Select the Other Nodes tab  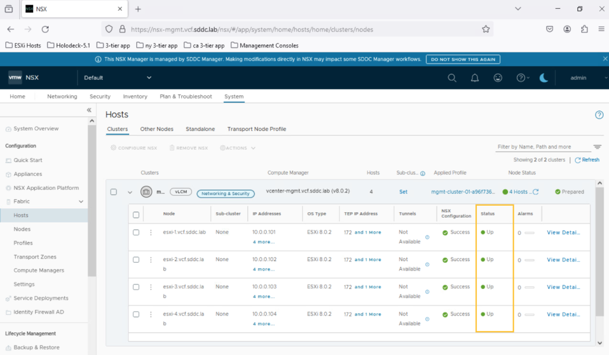pos(156,129)
